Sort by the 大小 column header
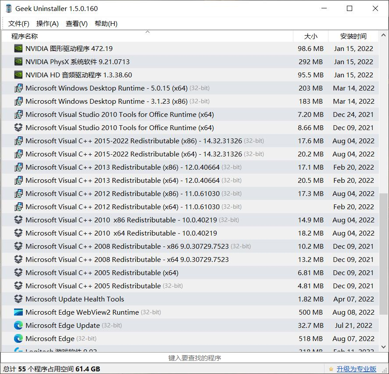The width and height of the screenshot is (389, 374). (x=310, y=36)
